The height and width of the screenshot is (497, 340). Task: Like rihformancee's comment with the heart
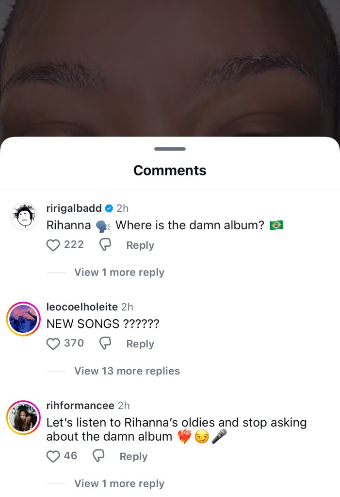pos(52,456)
